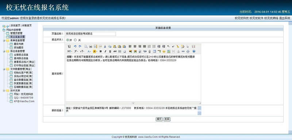The image size is (292, 140).
Task: Open 题目列表 in sidebar
Action: pyautogui.click(x=19, y=44)
